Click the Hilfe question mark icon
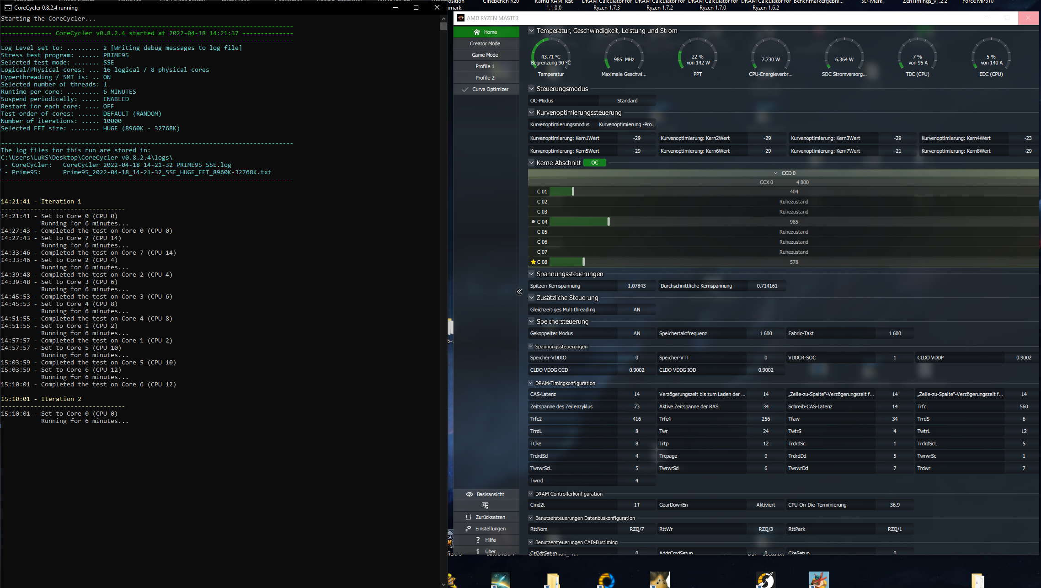The image size is (1041, 588). coord(478,540)
